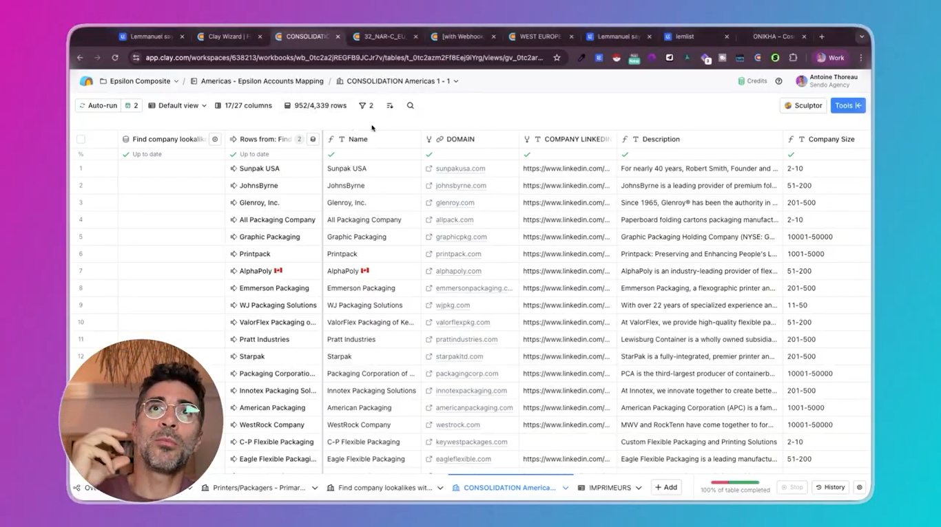Viewport: 941px width, 527px height.
Task: Select row number 7
Action: tap(81, 271)
